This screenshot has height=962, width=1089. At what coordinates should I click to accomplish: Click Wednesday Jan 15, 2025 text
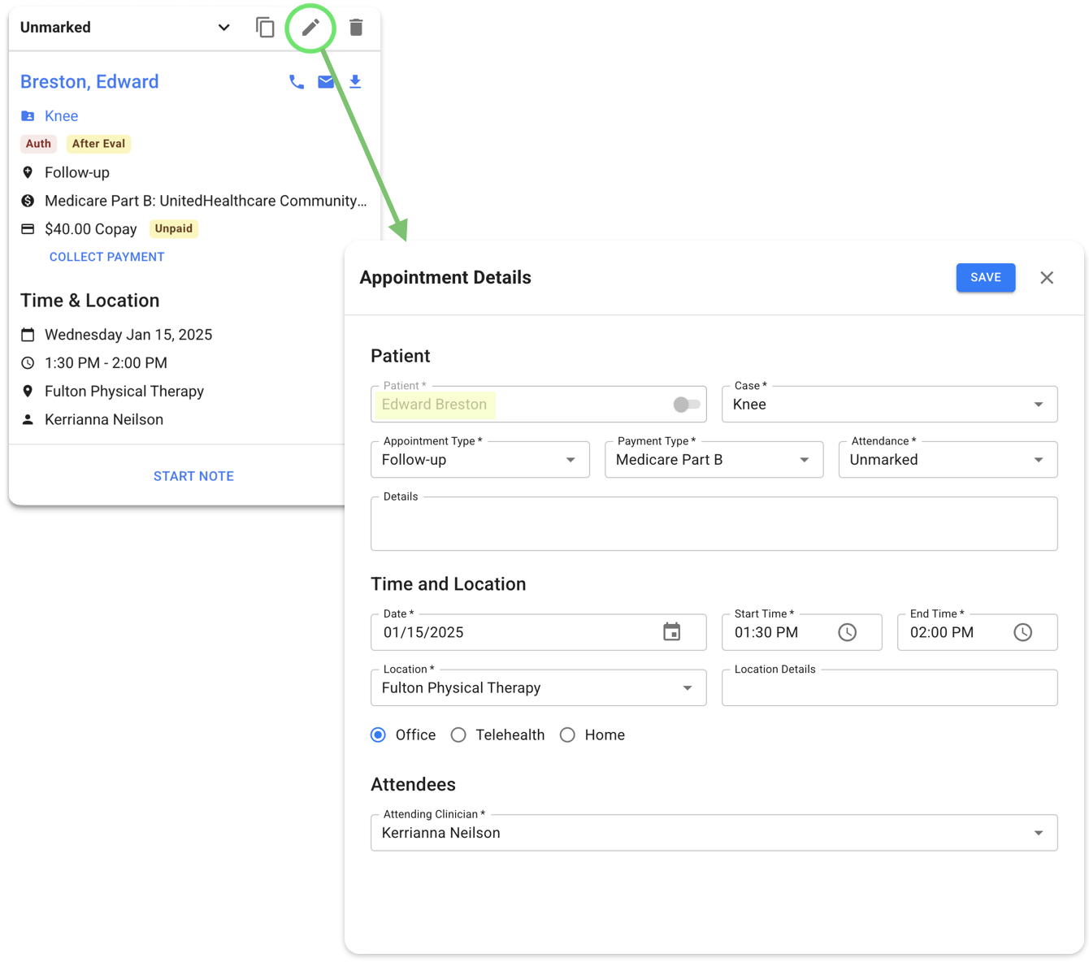click(x=128, y=335)
